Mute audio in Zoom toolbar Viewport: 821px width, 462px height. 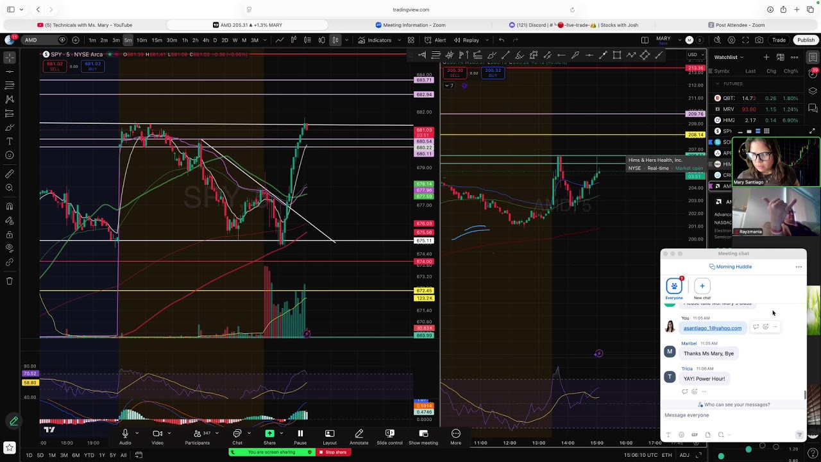[125, 436]
